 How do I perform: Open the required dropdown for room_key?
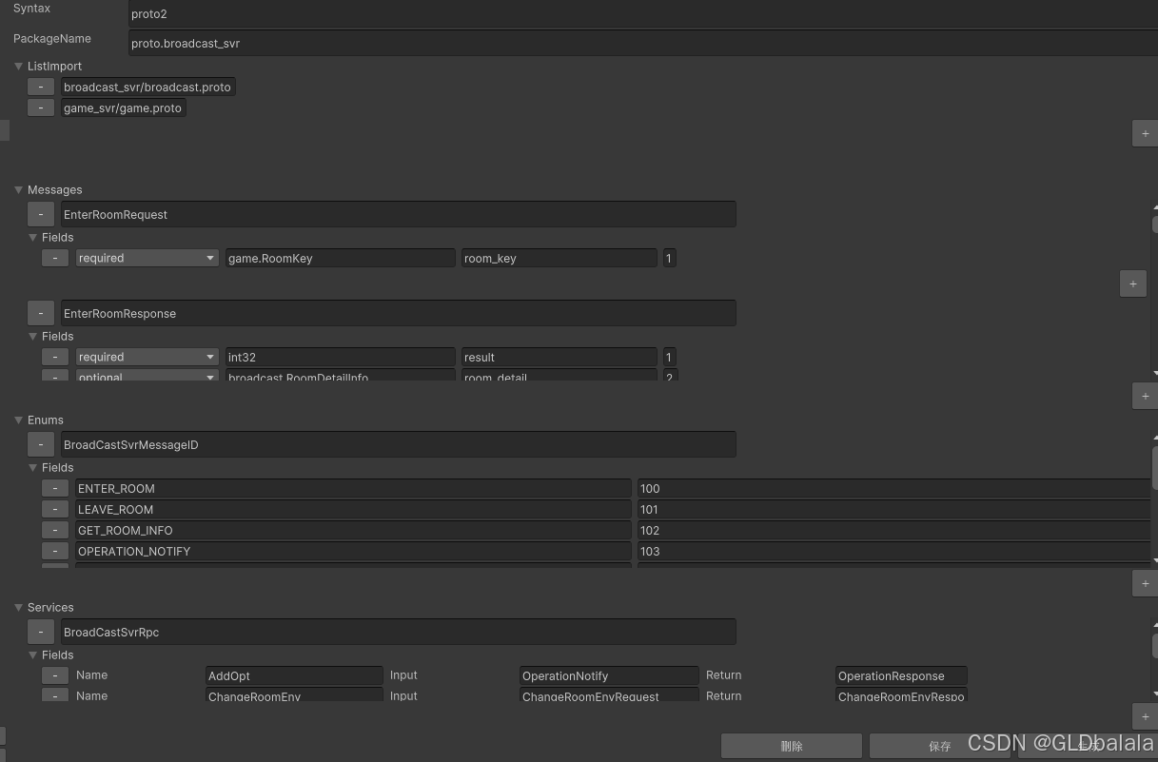pyautogui.click(x=147, y=258)
